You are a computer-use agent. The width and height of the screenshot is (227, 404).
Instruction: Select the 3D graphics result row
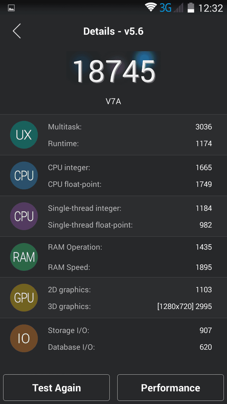(130, 306)
